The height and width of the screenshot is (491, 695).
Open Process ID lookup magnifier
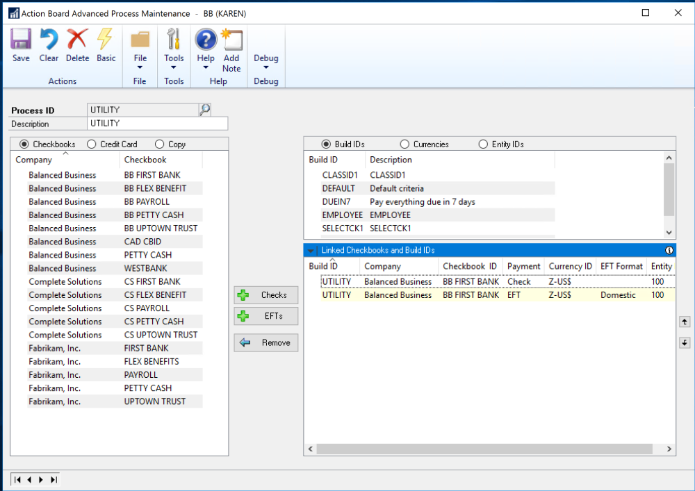click(204, 110)
